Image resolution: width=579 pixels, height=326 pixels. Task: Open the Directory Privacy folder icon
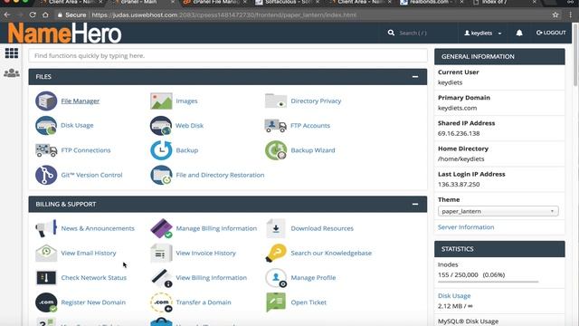(276, 101)
